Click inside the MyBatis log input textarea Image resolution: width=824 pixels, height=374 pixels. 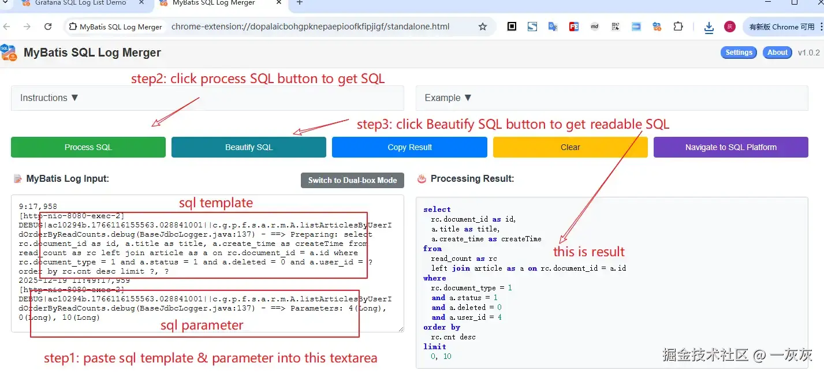point(207,264)
